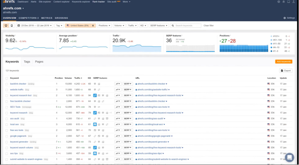Click blue SERP feature icon in seo tips row

coord(95,153)
